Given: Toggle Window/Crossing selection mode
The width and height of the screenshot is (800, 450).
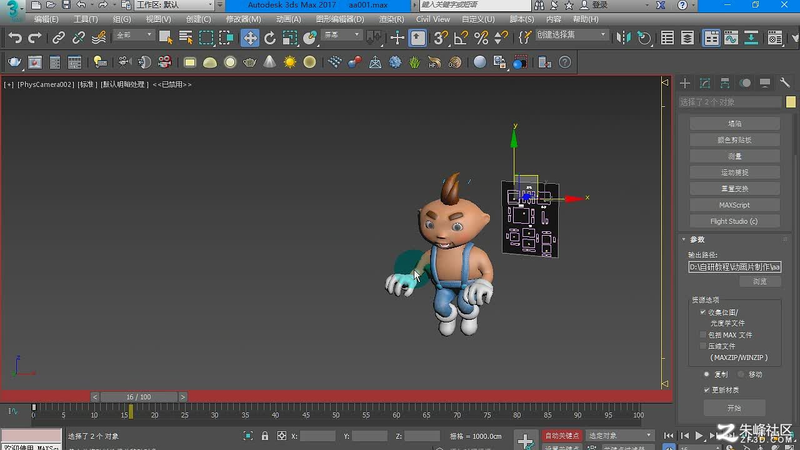Looking at the screenshot, I should 226,38.
